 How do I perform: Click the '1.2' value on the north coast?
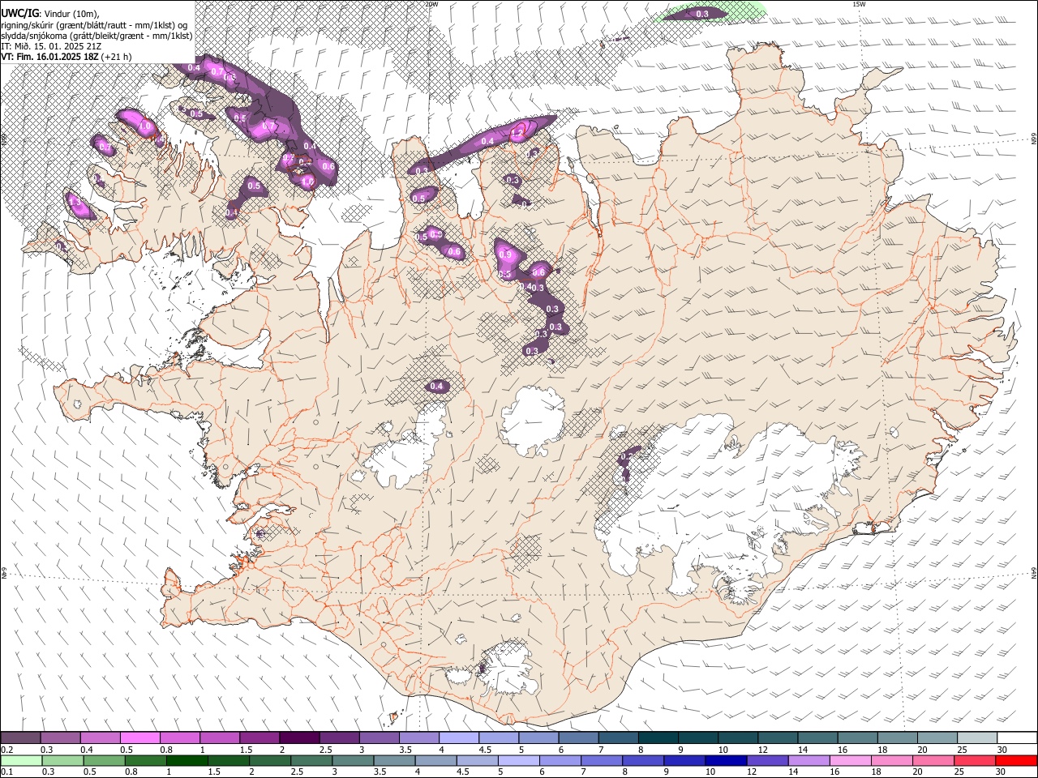(x=518, y=133)
